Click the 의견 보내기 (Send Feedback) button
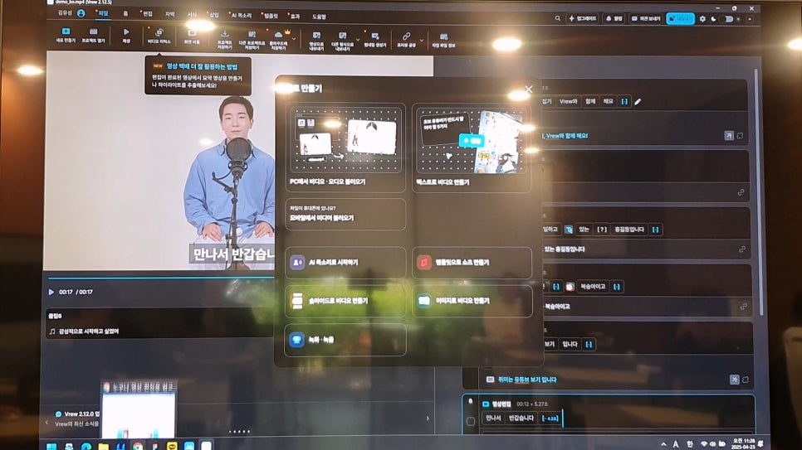This screenshot has height=450, width=802. tap(647, 18)
